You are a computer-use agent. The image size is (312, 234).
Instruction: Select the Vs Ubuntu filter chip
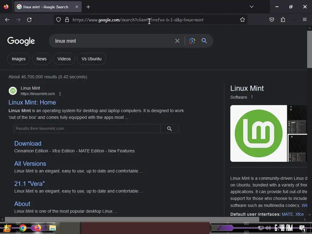click(x=91, y=59)
